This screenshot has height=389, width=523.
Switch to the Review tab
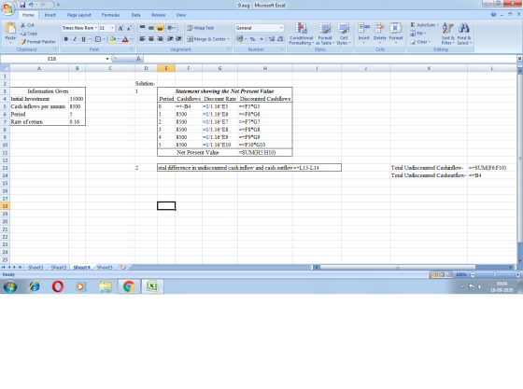point(158,15)
